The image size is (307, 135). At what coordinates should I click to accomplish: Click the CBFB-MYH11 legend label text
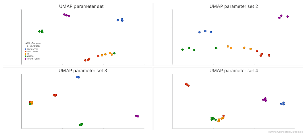(33, 49)
